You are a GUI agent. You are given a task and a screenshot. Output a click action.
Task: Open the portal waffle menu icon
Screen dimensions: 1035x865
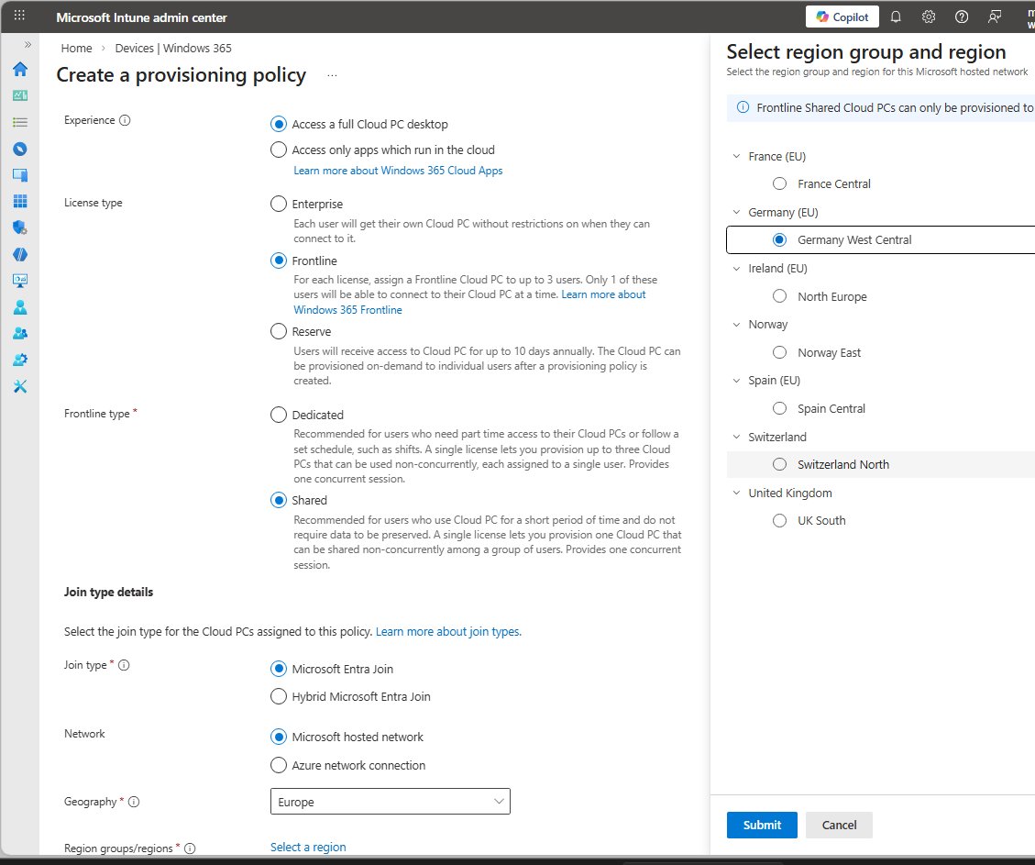(x=20, y=17)
